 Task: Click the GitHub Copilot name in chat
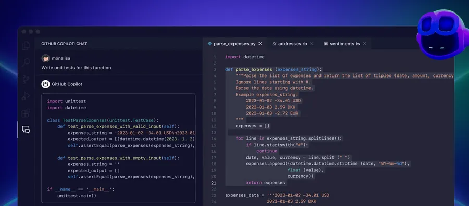(x=67, y=84)
